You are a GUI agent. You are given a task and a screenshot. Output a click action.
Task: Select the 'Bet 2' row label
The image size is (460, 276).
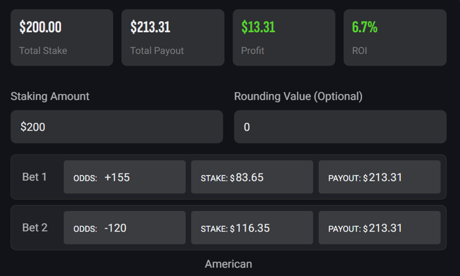[35, 228]
